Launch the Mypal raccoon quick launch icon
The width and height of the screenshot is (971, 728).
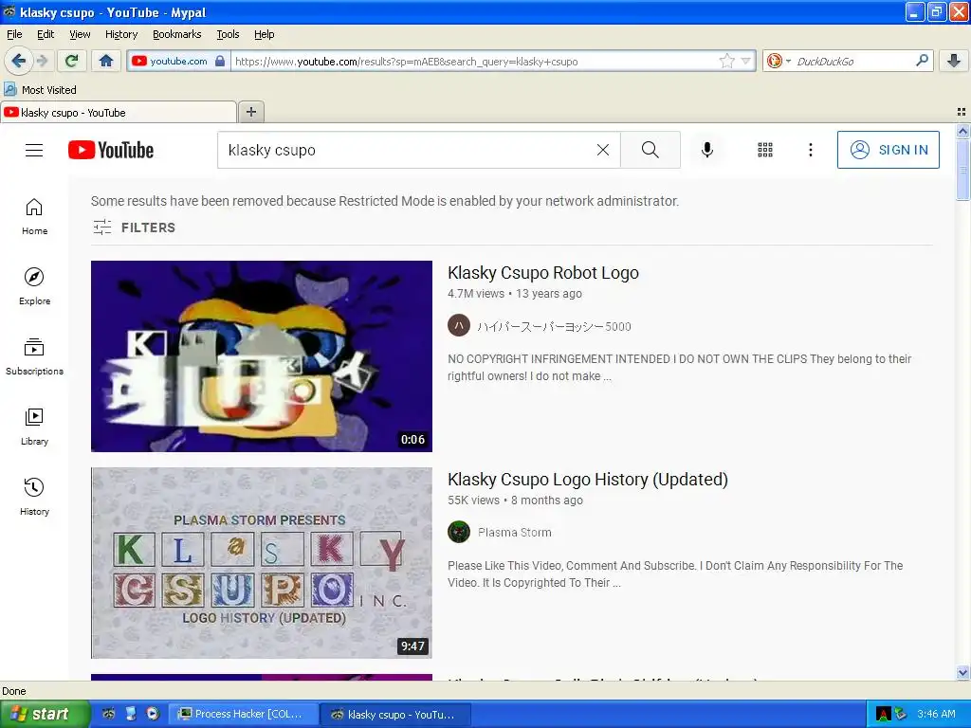[x=109, y=714]
